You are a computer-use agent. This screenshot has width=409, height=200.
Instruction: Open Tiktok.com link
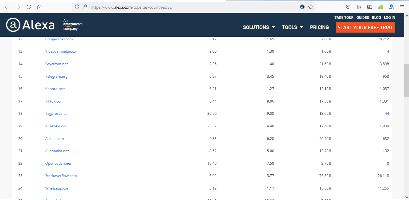click(54, 101)
